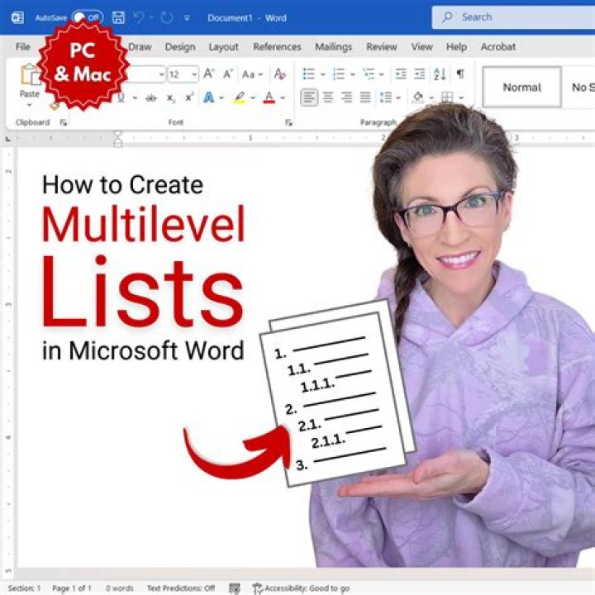Open the References tab

pyautogui.click(x=277, y=46)
